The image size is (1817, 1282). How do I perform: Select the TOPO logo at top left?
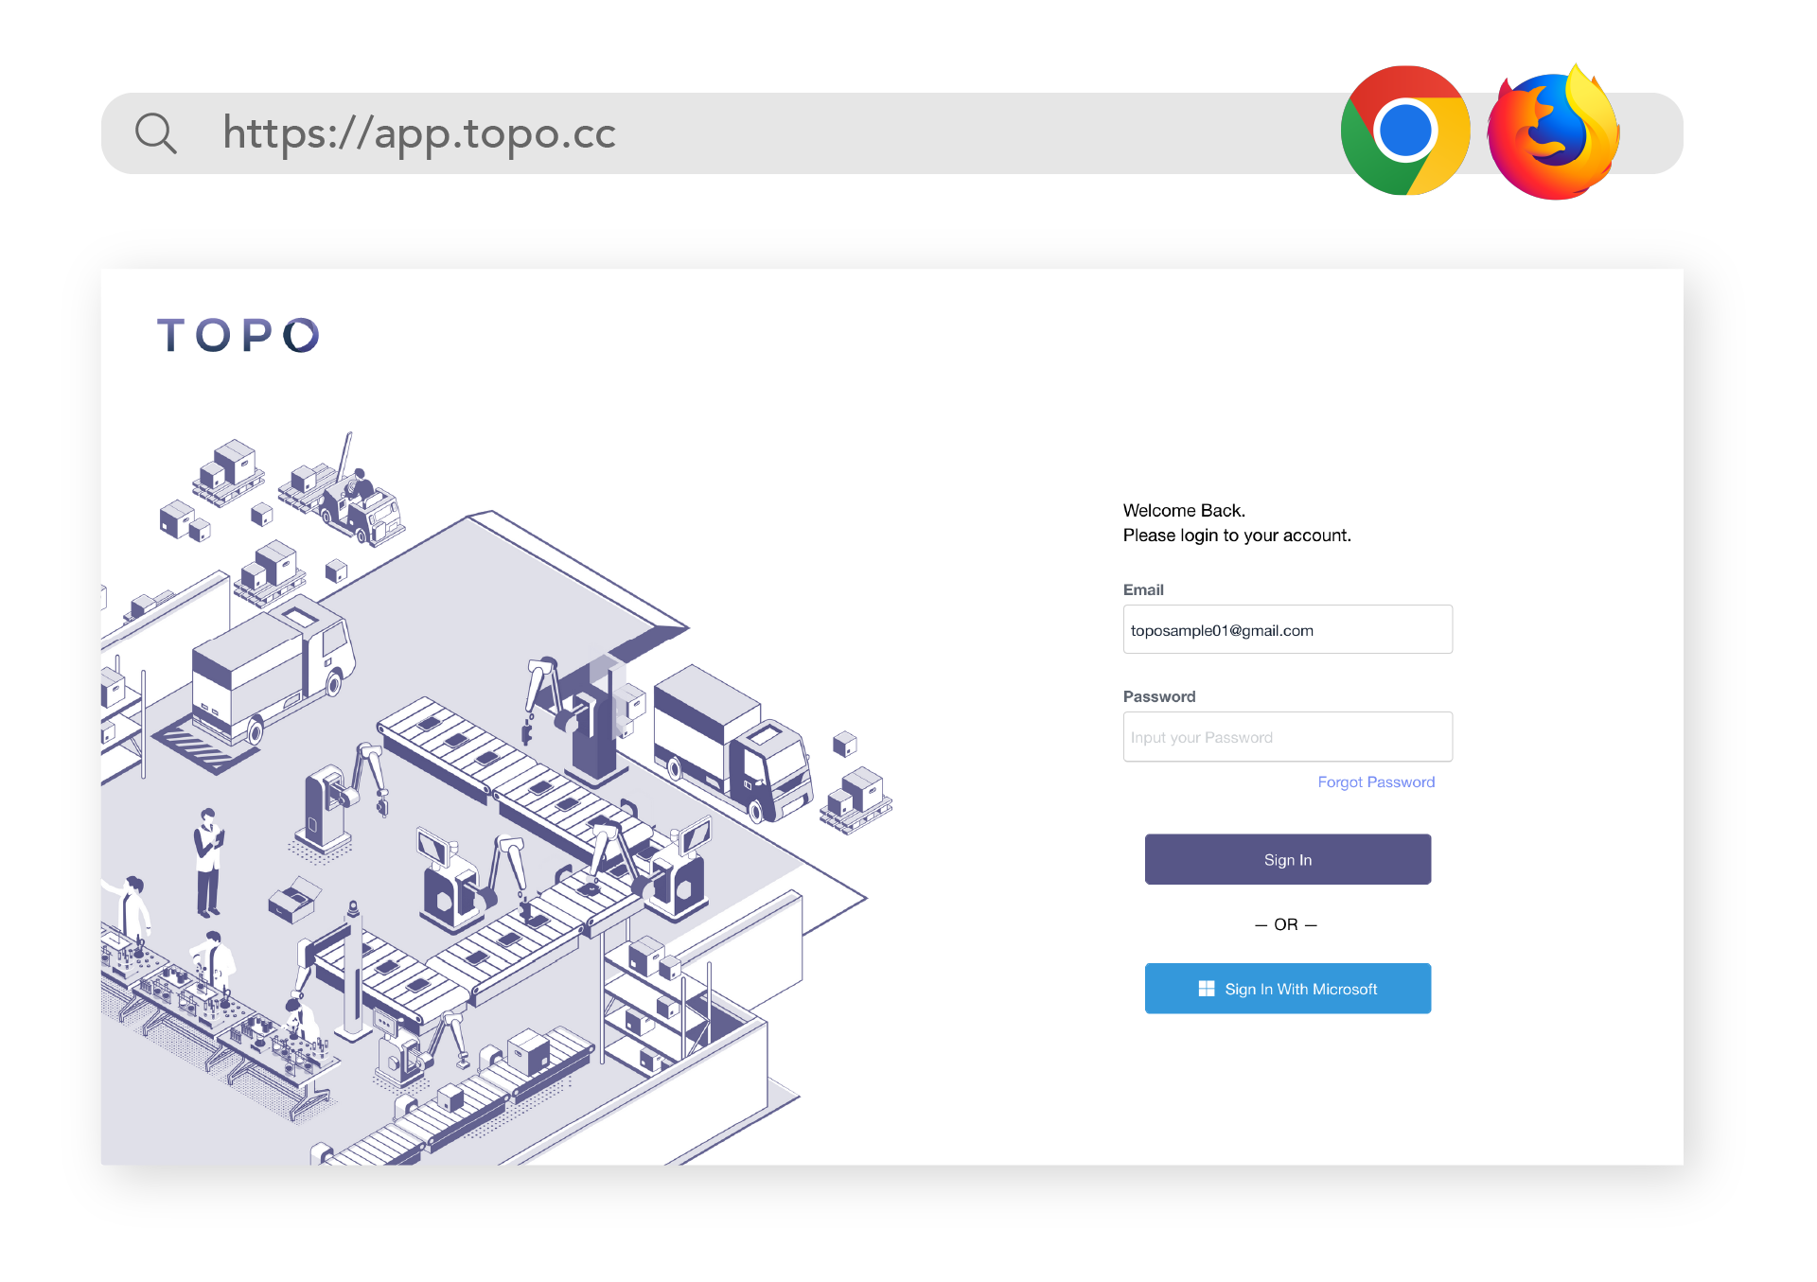point(237,333)
